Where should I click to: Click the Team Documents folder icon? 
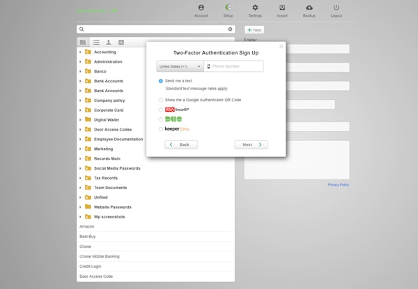[88, 188]
